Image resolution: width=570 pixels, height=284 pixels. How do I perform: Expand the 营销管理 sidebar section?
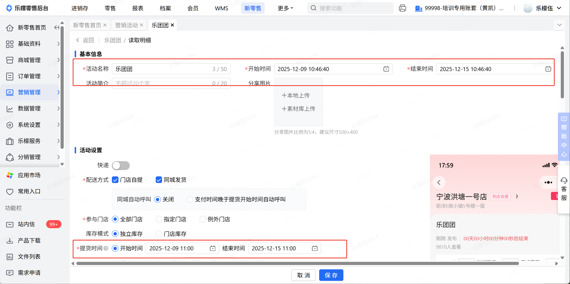[29, 92]
